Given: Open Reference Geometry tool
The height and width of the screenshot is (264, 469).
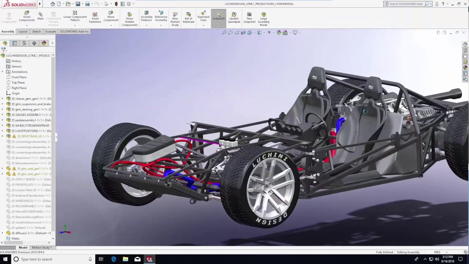Looking at the screenshot, I should point(161,17).
